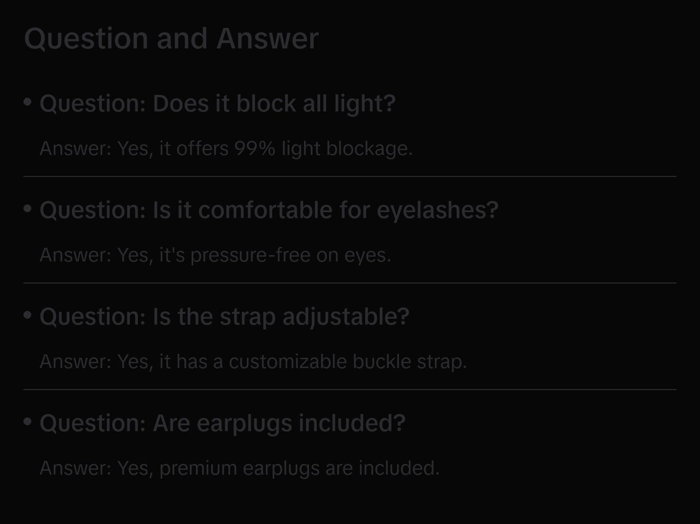The width and height of the screenshot is (700, 524).
Task: Click the word "premium" in the last answer
Action: pos(198,468)
